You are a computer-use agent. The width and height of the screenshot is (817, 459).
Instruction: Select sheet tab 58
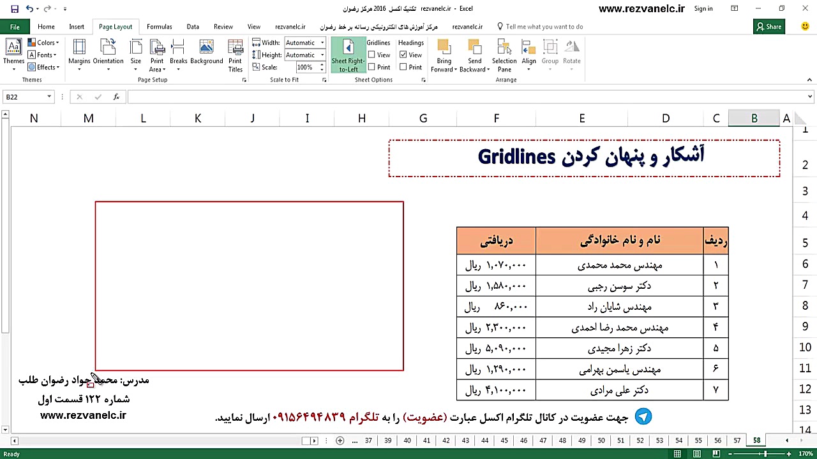click(x=756, y=441)
